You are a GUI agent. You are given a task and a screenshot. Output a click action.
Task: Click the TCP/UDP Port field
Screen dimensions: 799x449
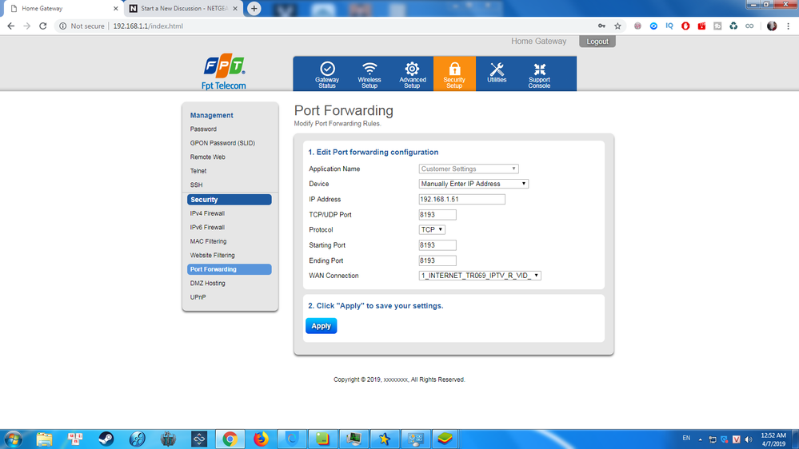click(437, 214)
